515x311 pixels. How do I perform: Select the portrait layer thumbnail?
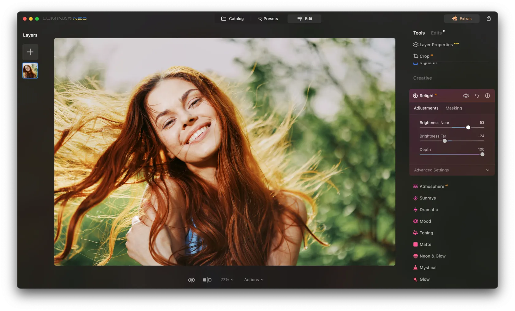point(30,71)
